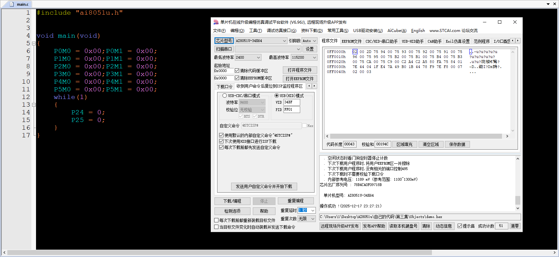Uncheck 清除代码缓冲区 checkbox
This screenshot has height=257, width=559.
237,71
